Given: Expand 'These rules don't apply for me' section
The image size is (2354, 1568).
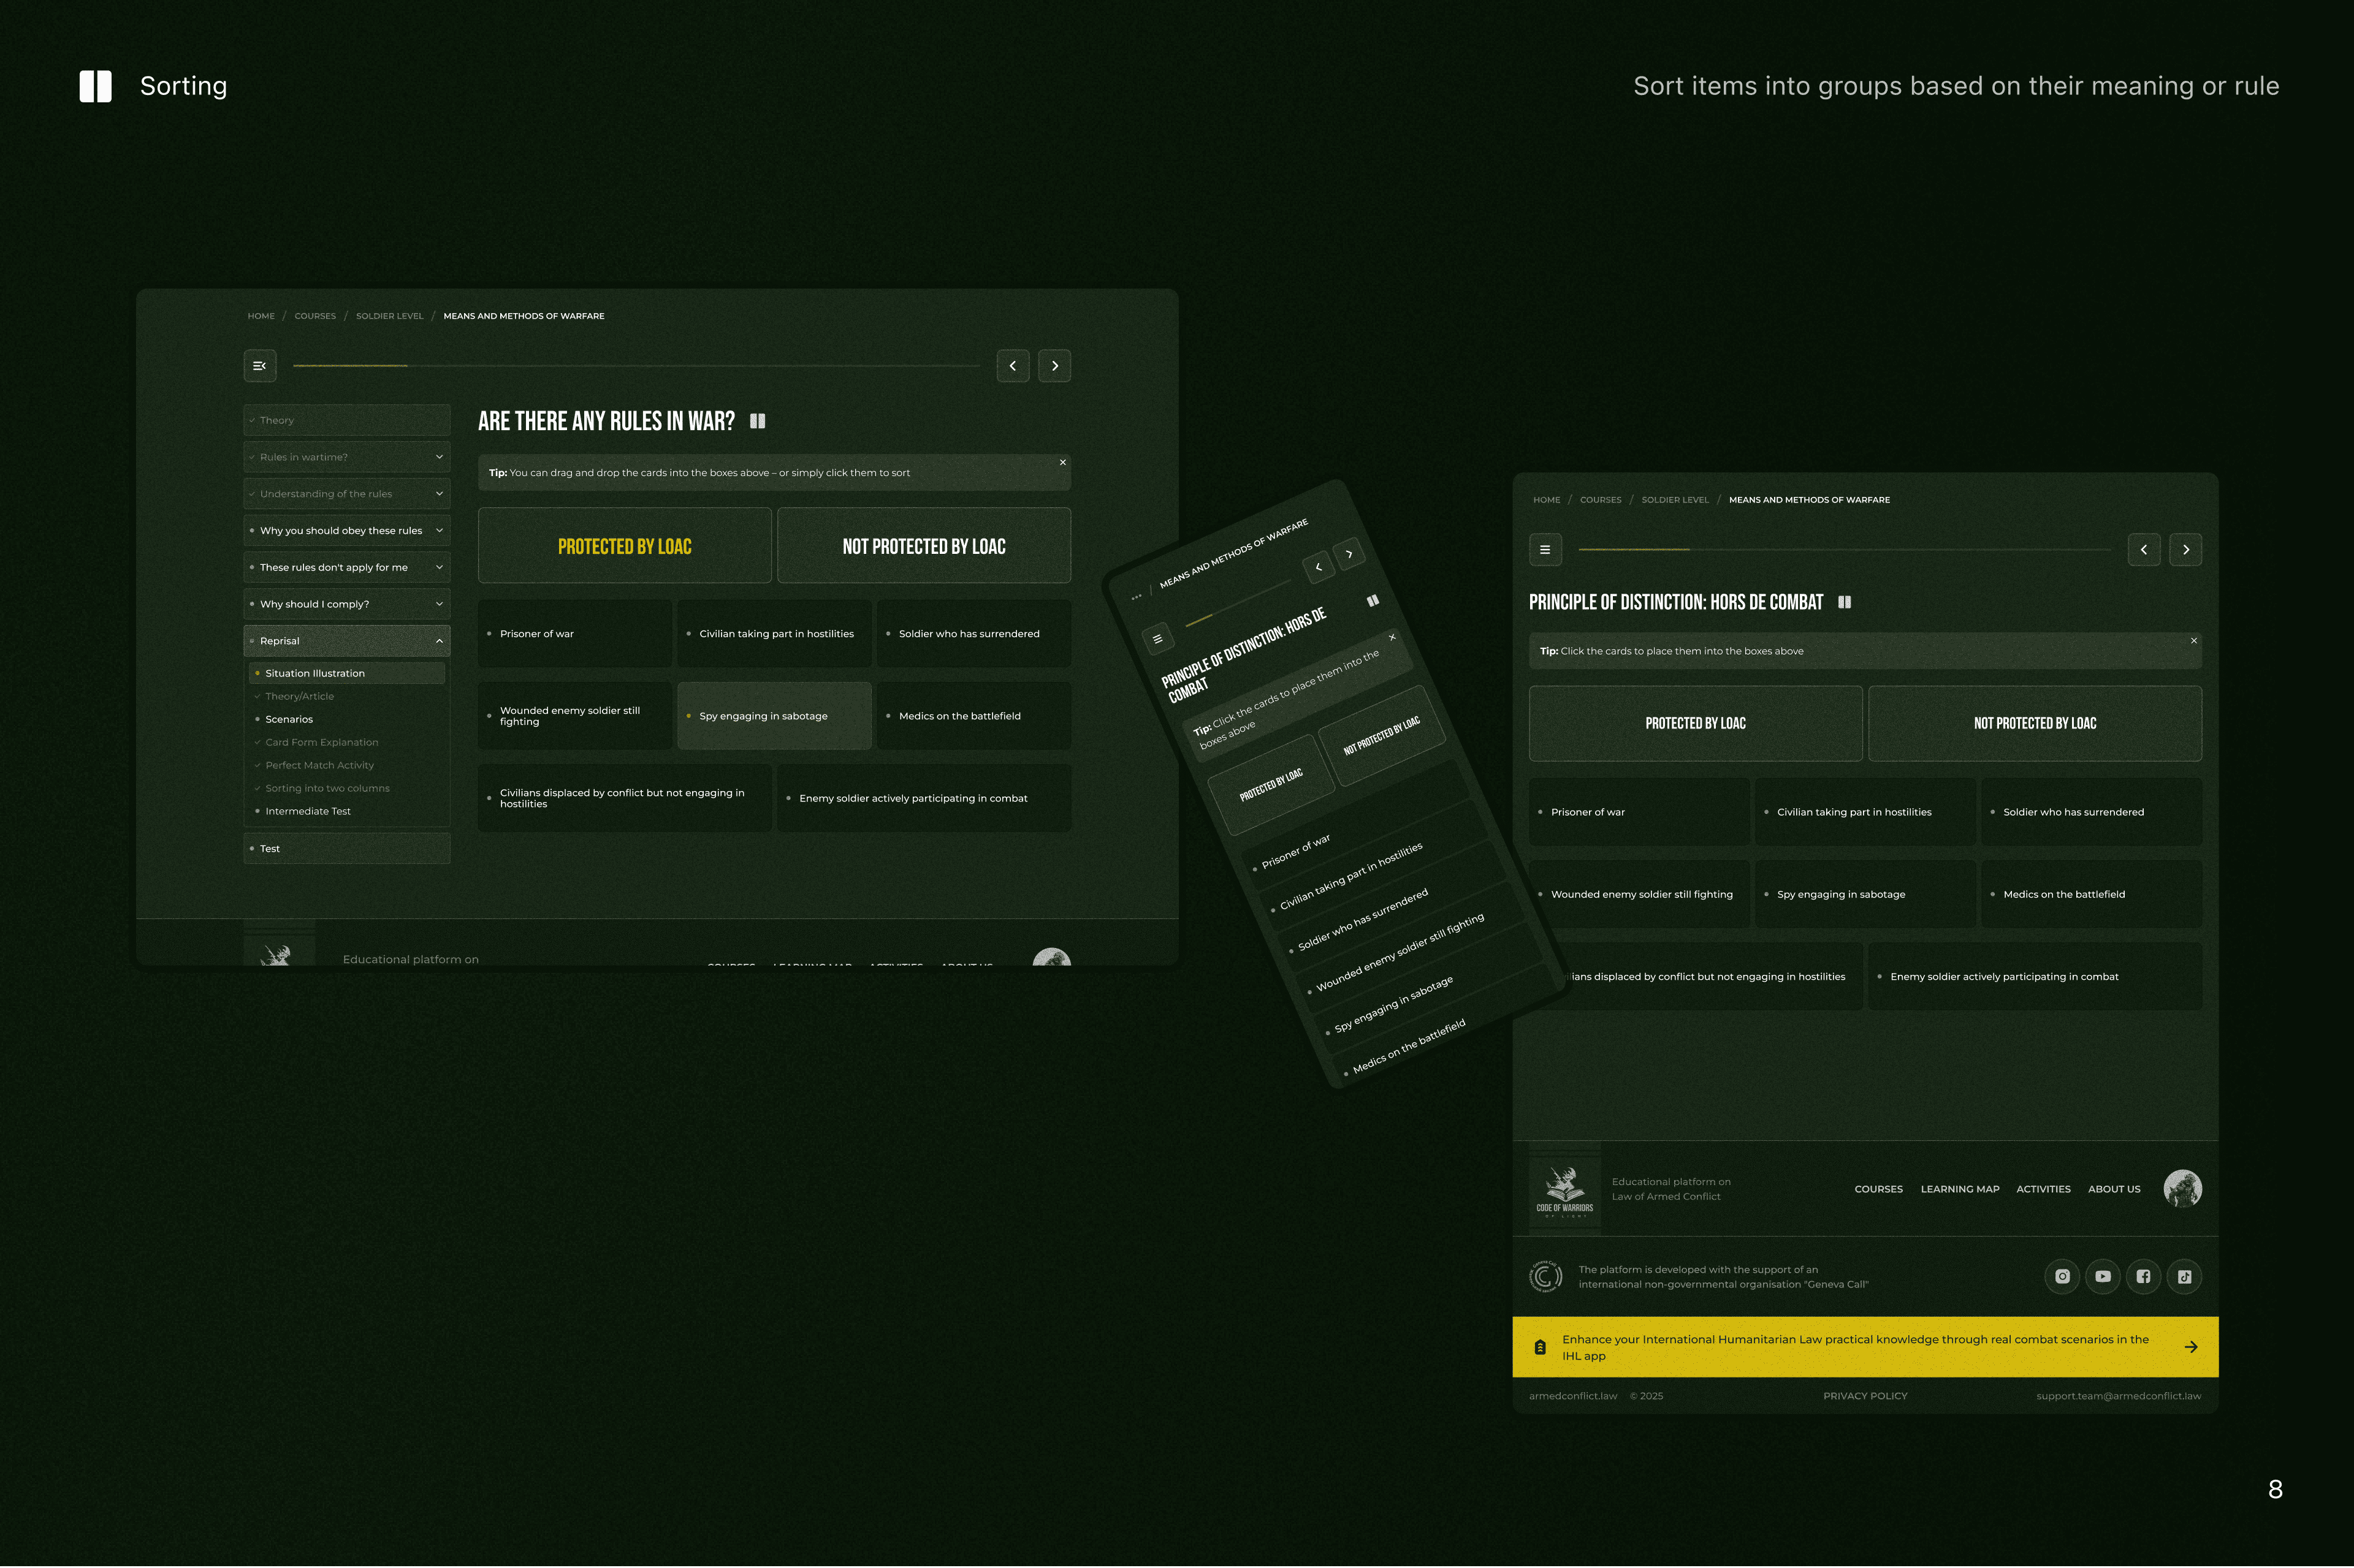Looking at the screenshot, I should point(438,567).
